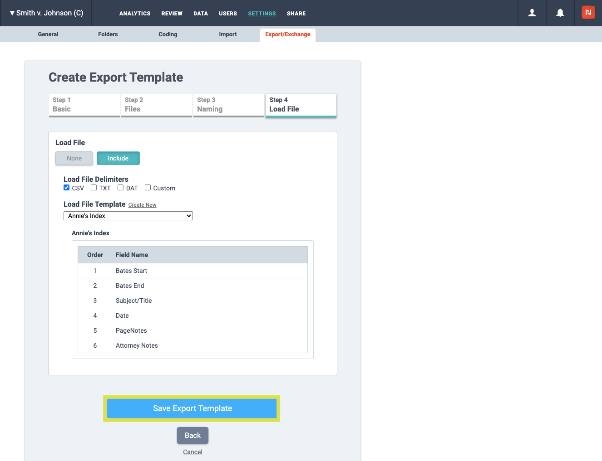The height and width of the screenshot is (461, 602).
Task: Open the Review menu
Action: tap(172, 14)
